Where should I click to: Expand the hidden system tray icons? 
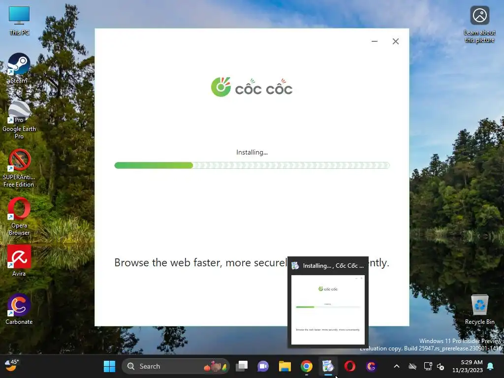pos(397,366)
